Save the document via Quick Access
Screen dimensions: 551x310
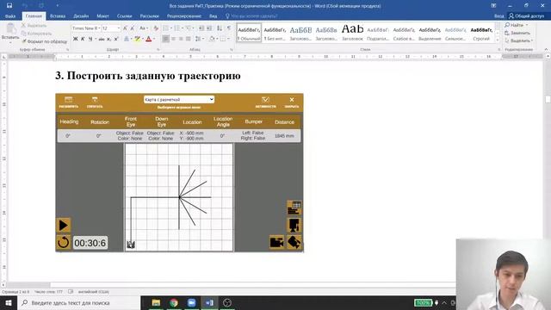(x=9, y=6)
